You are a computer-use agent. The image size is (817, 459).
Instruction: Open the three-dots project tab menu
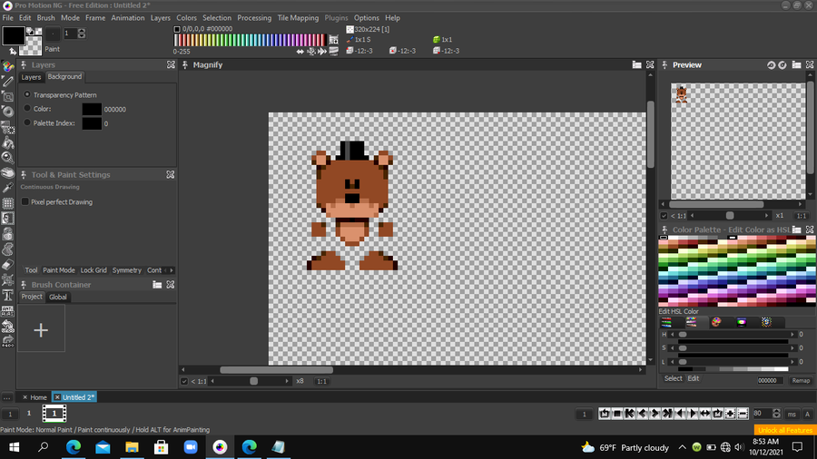click(x=6, y=397)
